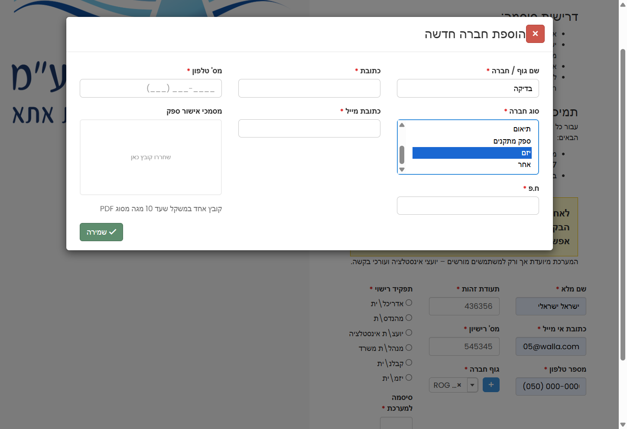Viewport: 627px width, 429px height.
Task: Focus the כתובת address field
Action: [309, 88]
